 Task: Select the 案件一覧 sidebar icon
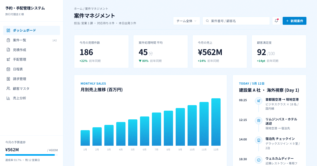[8, 40]
